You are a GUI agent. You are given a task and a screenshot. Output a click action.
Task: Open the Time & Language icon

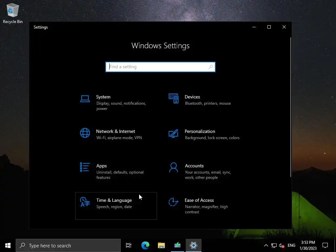(x=85, y=202)
